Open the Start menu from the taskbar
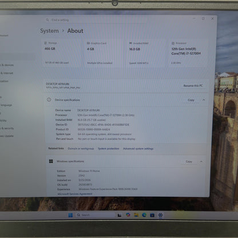Image resolution: width=238 pixels, height=238 pixels. point(70,215)
